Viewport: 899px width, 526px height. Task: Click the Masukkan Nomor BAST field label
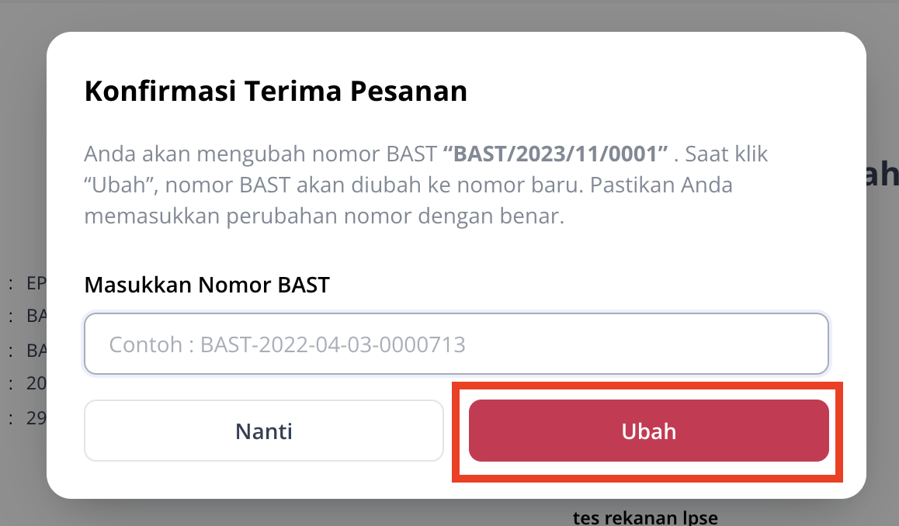tap(205, 285)
